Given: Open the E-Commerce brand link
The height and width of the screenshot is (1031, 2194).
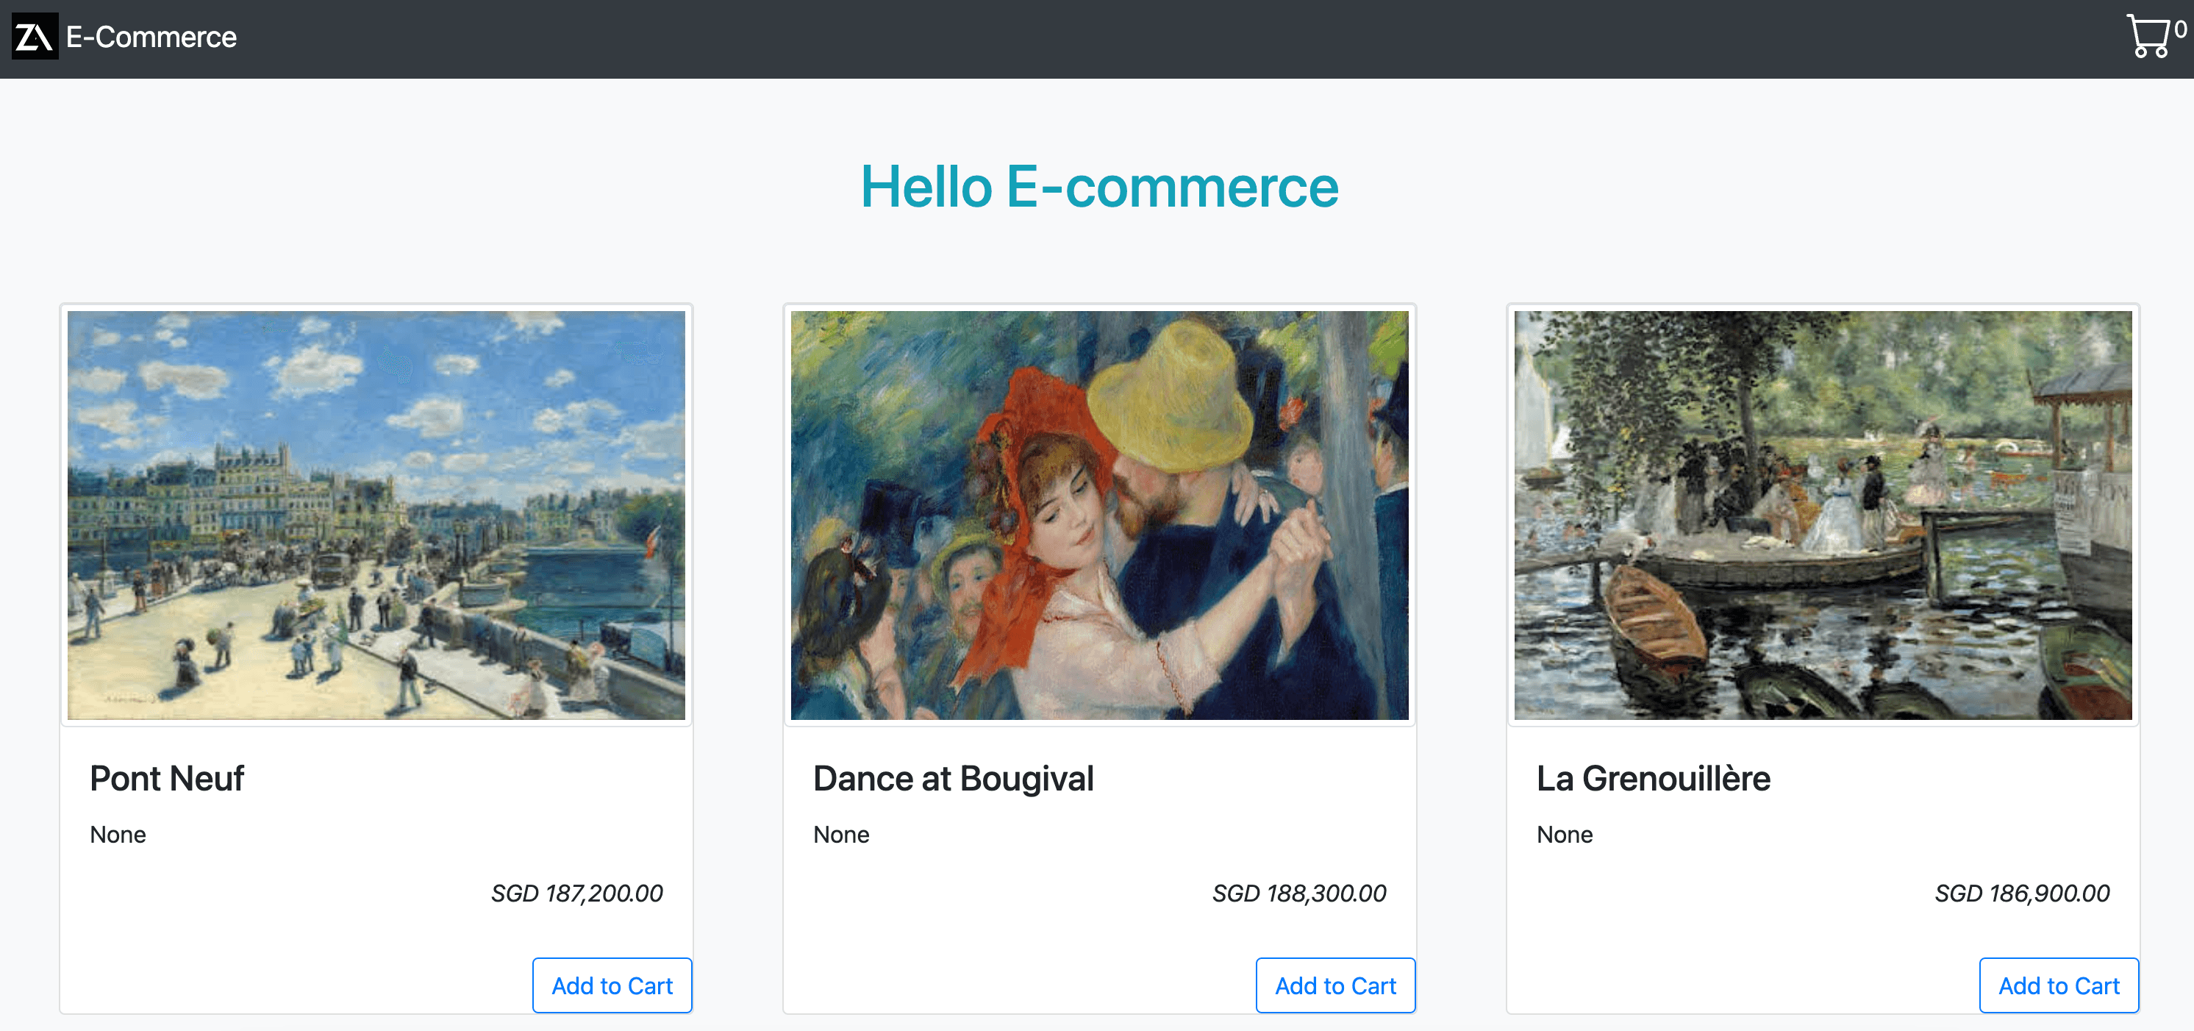Looking at the screenshot, I should point(151,37).
